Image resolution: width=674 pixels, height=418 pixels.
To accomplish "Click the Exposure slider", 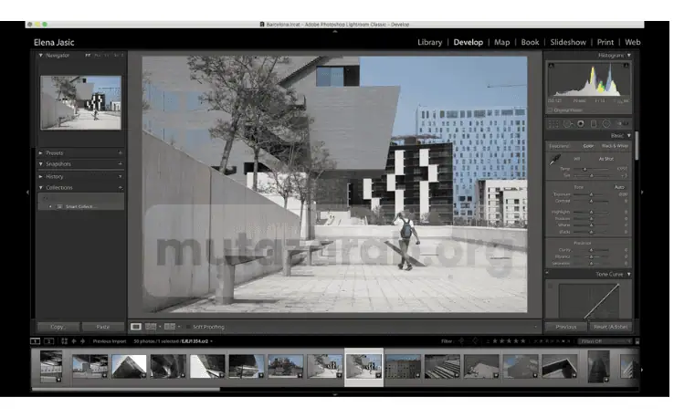I will coord(591,194).
